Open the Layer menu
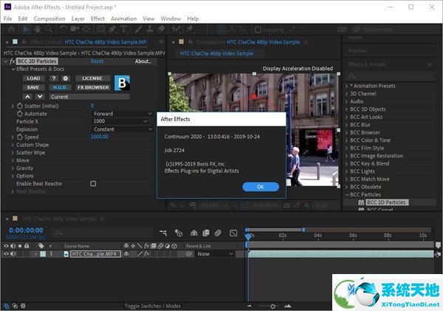This screenshot has height=311, width=443. click(x=78, y=18)
